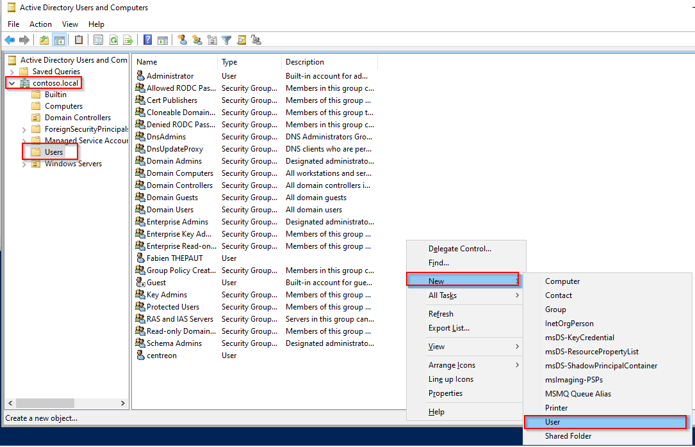Image resolution: width=695 pixels, height=447 pixels.
Task: Click the Up one level folder icon
Action: (x=44, y=40)
